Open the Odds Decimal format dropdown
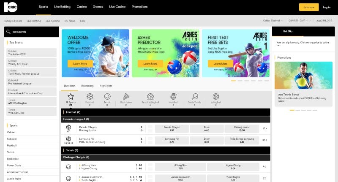338x182 pixels. point(273,21)
